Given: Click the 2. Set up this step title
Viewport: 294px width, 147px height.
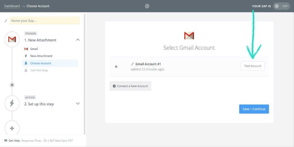Looking at the screenshot, I should (39, 104).
